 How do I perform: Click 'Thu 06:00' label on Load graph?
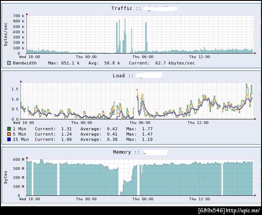pyautogui.click(x=140, y=123)
